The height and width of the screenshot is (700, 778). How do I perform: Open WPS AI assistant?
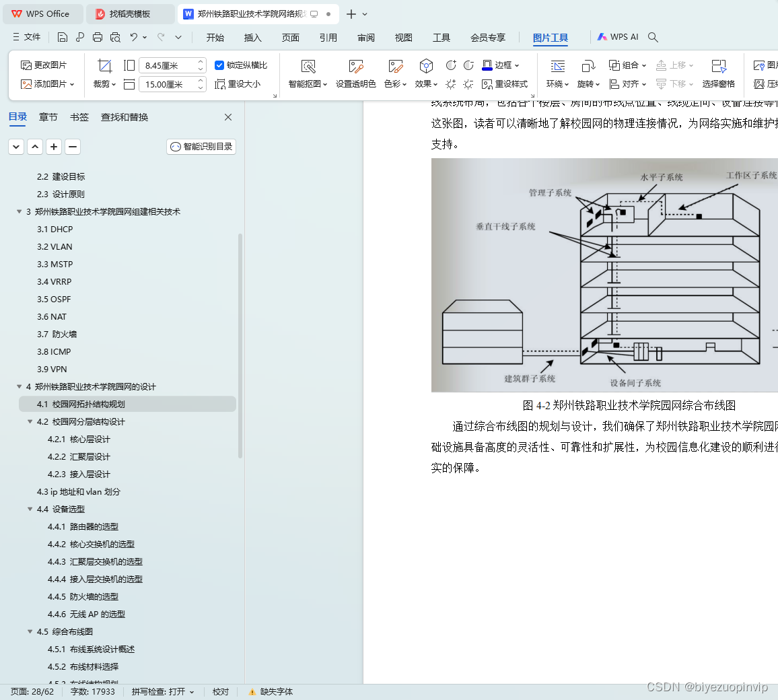coord(618,37)
